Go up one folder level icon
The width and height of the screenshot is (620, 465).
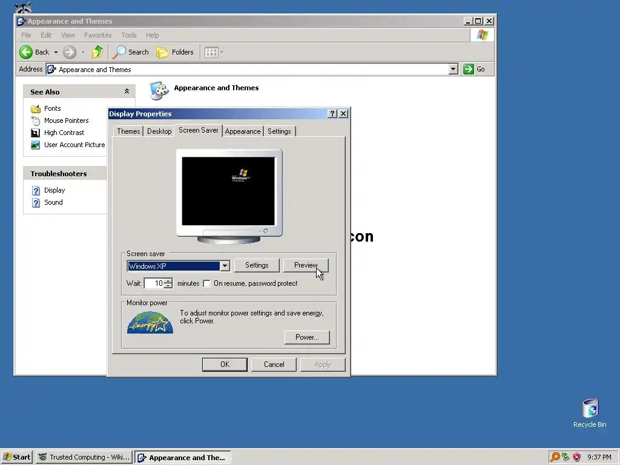click(x=97, y=52)
